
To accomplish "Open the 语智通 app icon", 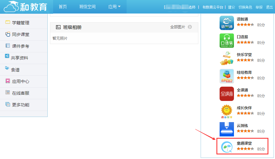I will tap(226, 23).
